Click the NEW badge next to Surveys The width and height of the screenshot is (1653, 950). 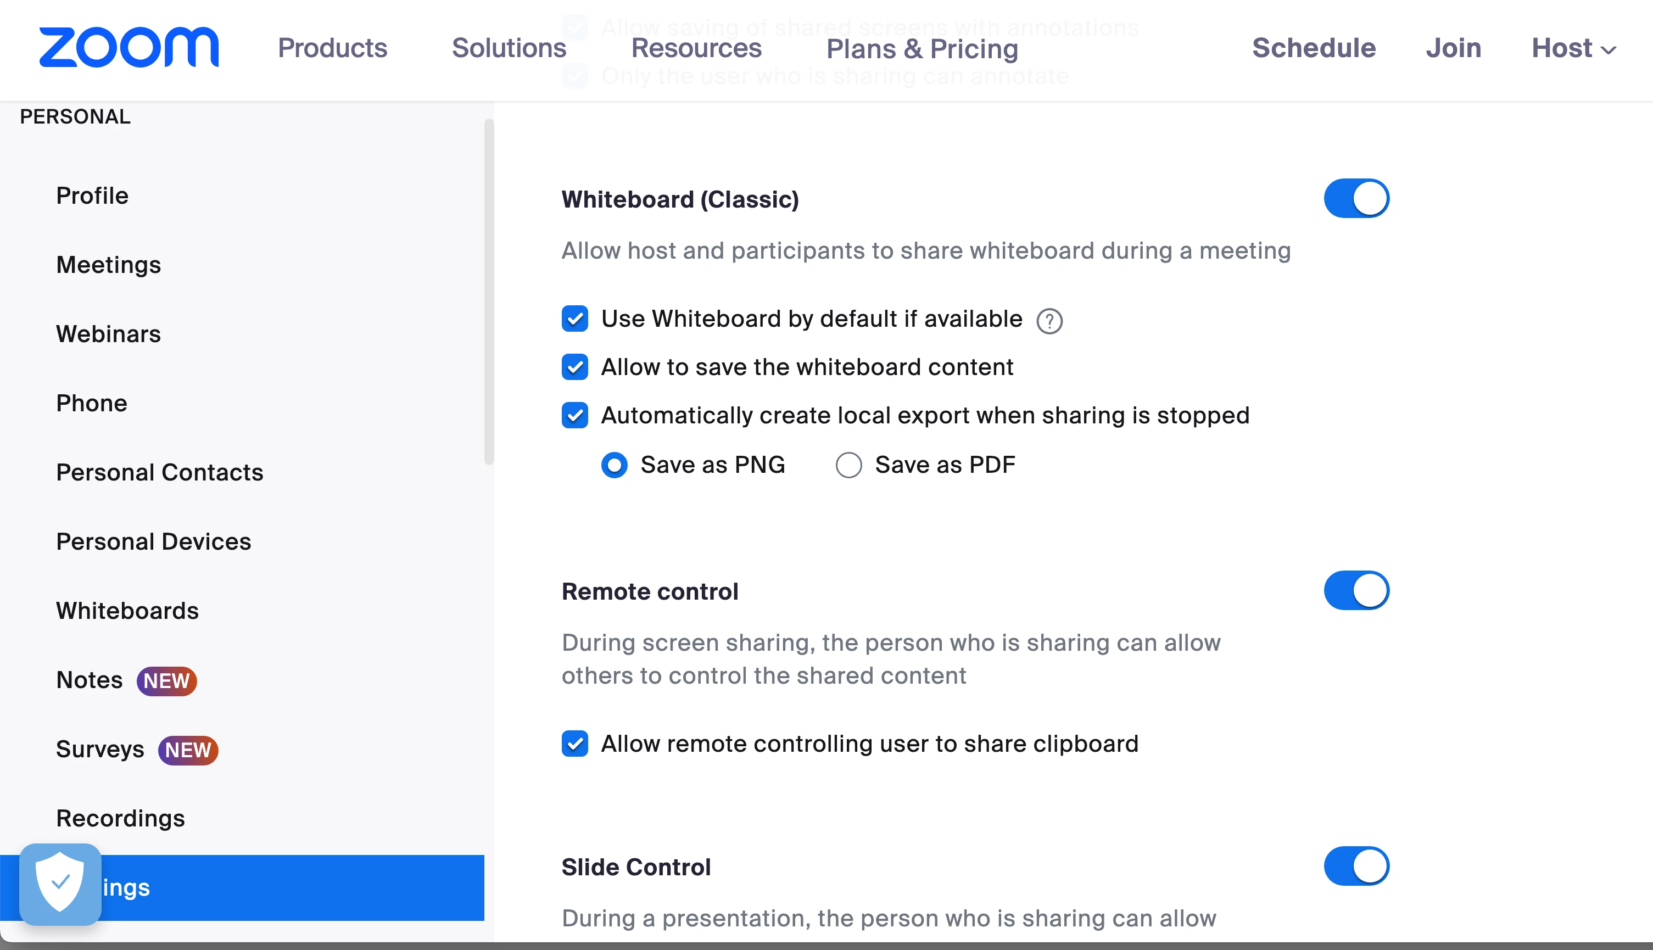(x=188, y=750)
